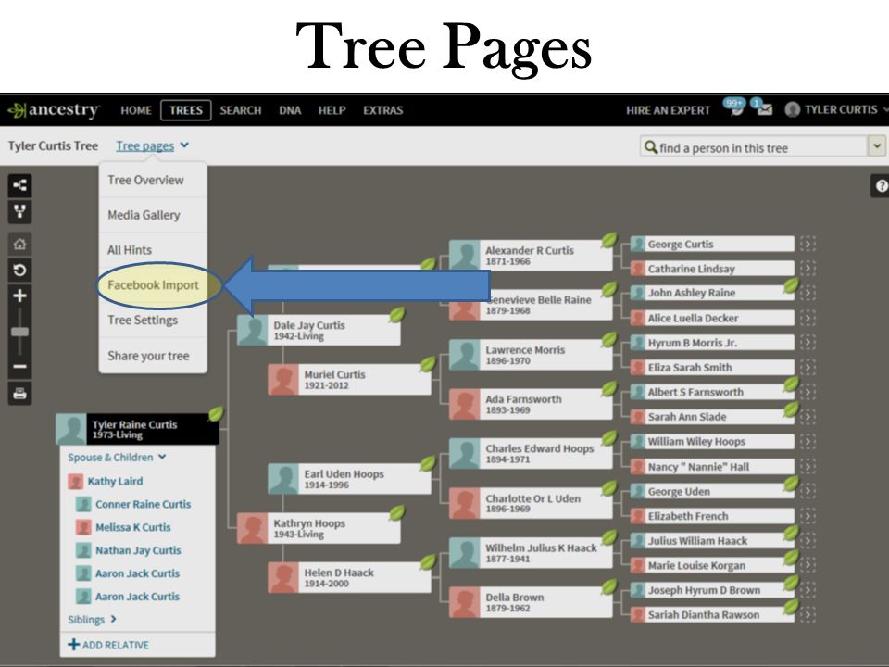The width and height of the screenshot is (889, 667).
Task: Open the hint leaf on Alexander R Curtis
Action: click(x=609, y=240)
